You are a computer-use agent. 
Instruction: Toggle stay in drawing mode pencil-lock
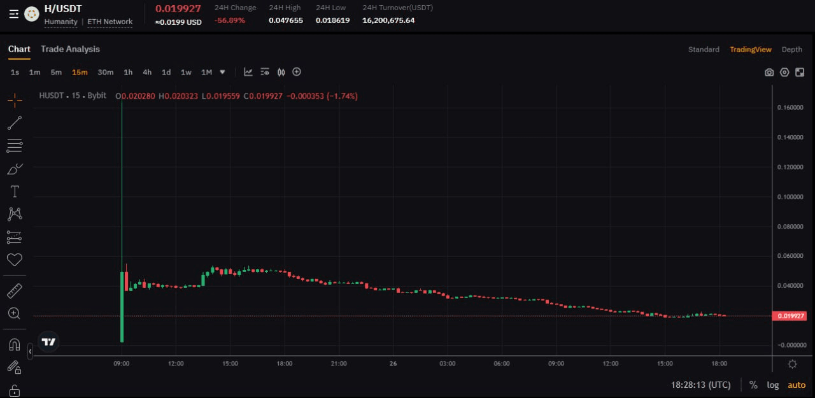14,367
